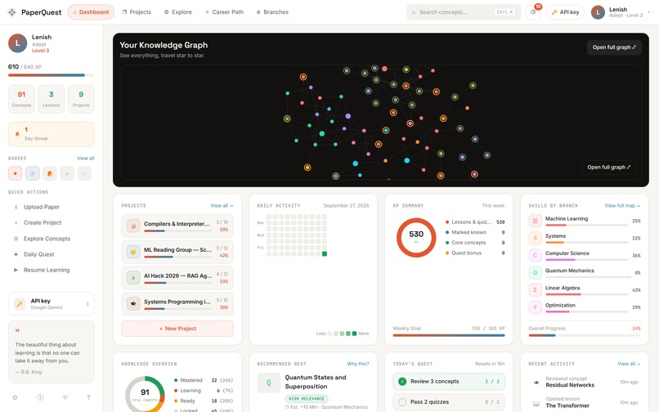Viewport: 659px width, 412px height.
Task: Click the Overall Progress bar in Skills
Action: pos(585,335)
